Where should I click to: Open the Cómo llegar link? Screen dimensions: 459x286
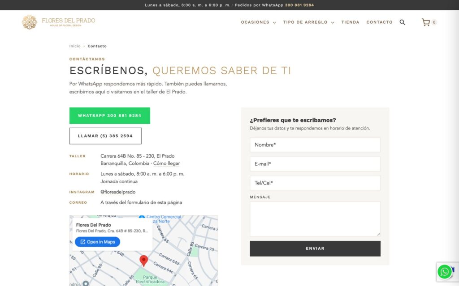coord(166,164)
